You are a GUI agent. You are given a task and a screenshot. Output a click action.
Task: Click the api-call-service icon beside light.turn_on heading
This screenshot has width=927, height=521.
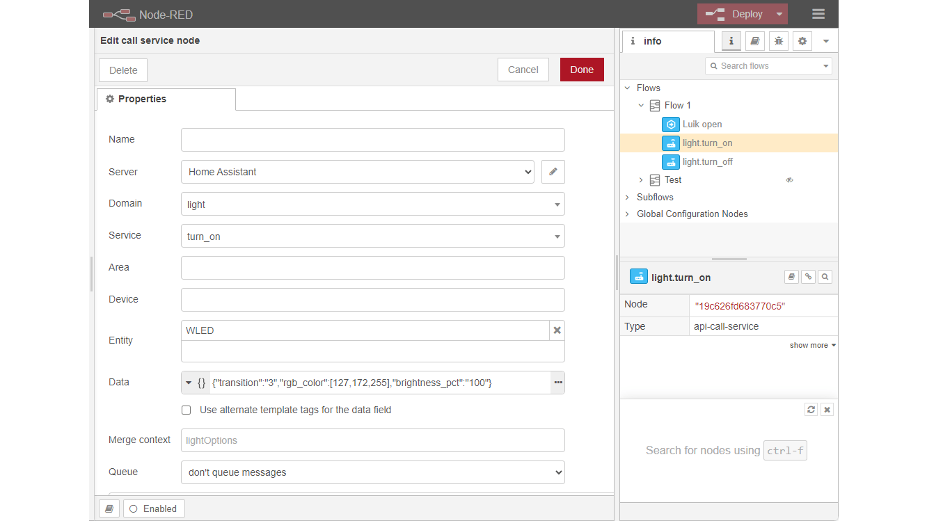point(639,276)
